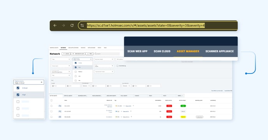Reload the page with the refresh icon
Image resolution: width=268 pixels, height=140 pixels.
pyautogui.click(x=72, y=25)
